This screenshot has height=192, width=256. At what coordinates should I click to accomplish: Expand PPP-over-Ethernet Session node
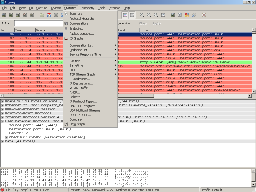(x=2, y=109)
